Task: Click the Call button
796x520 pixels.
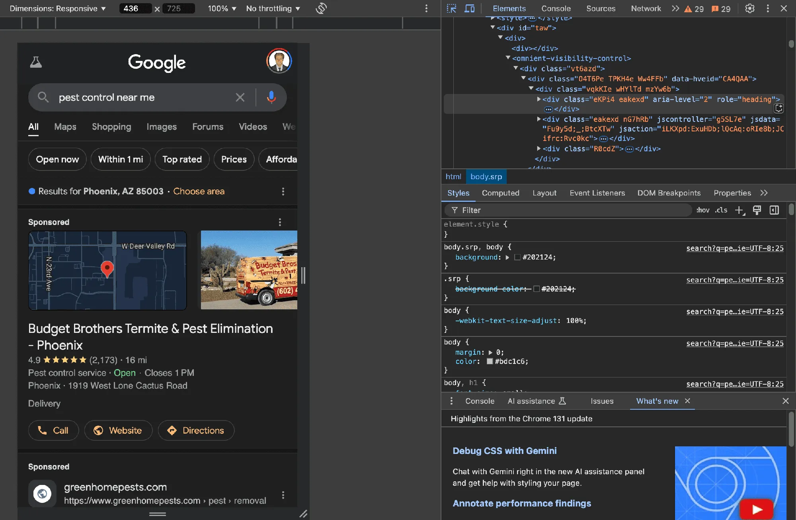Action: 53,430
